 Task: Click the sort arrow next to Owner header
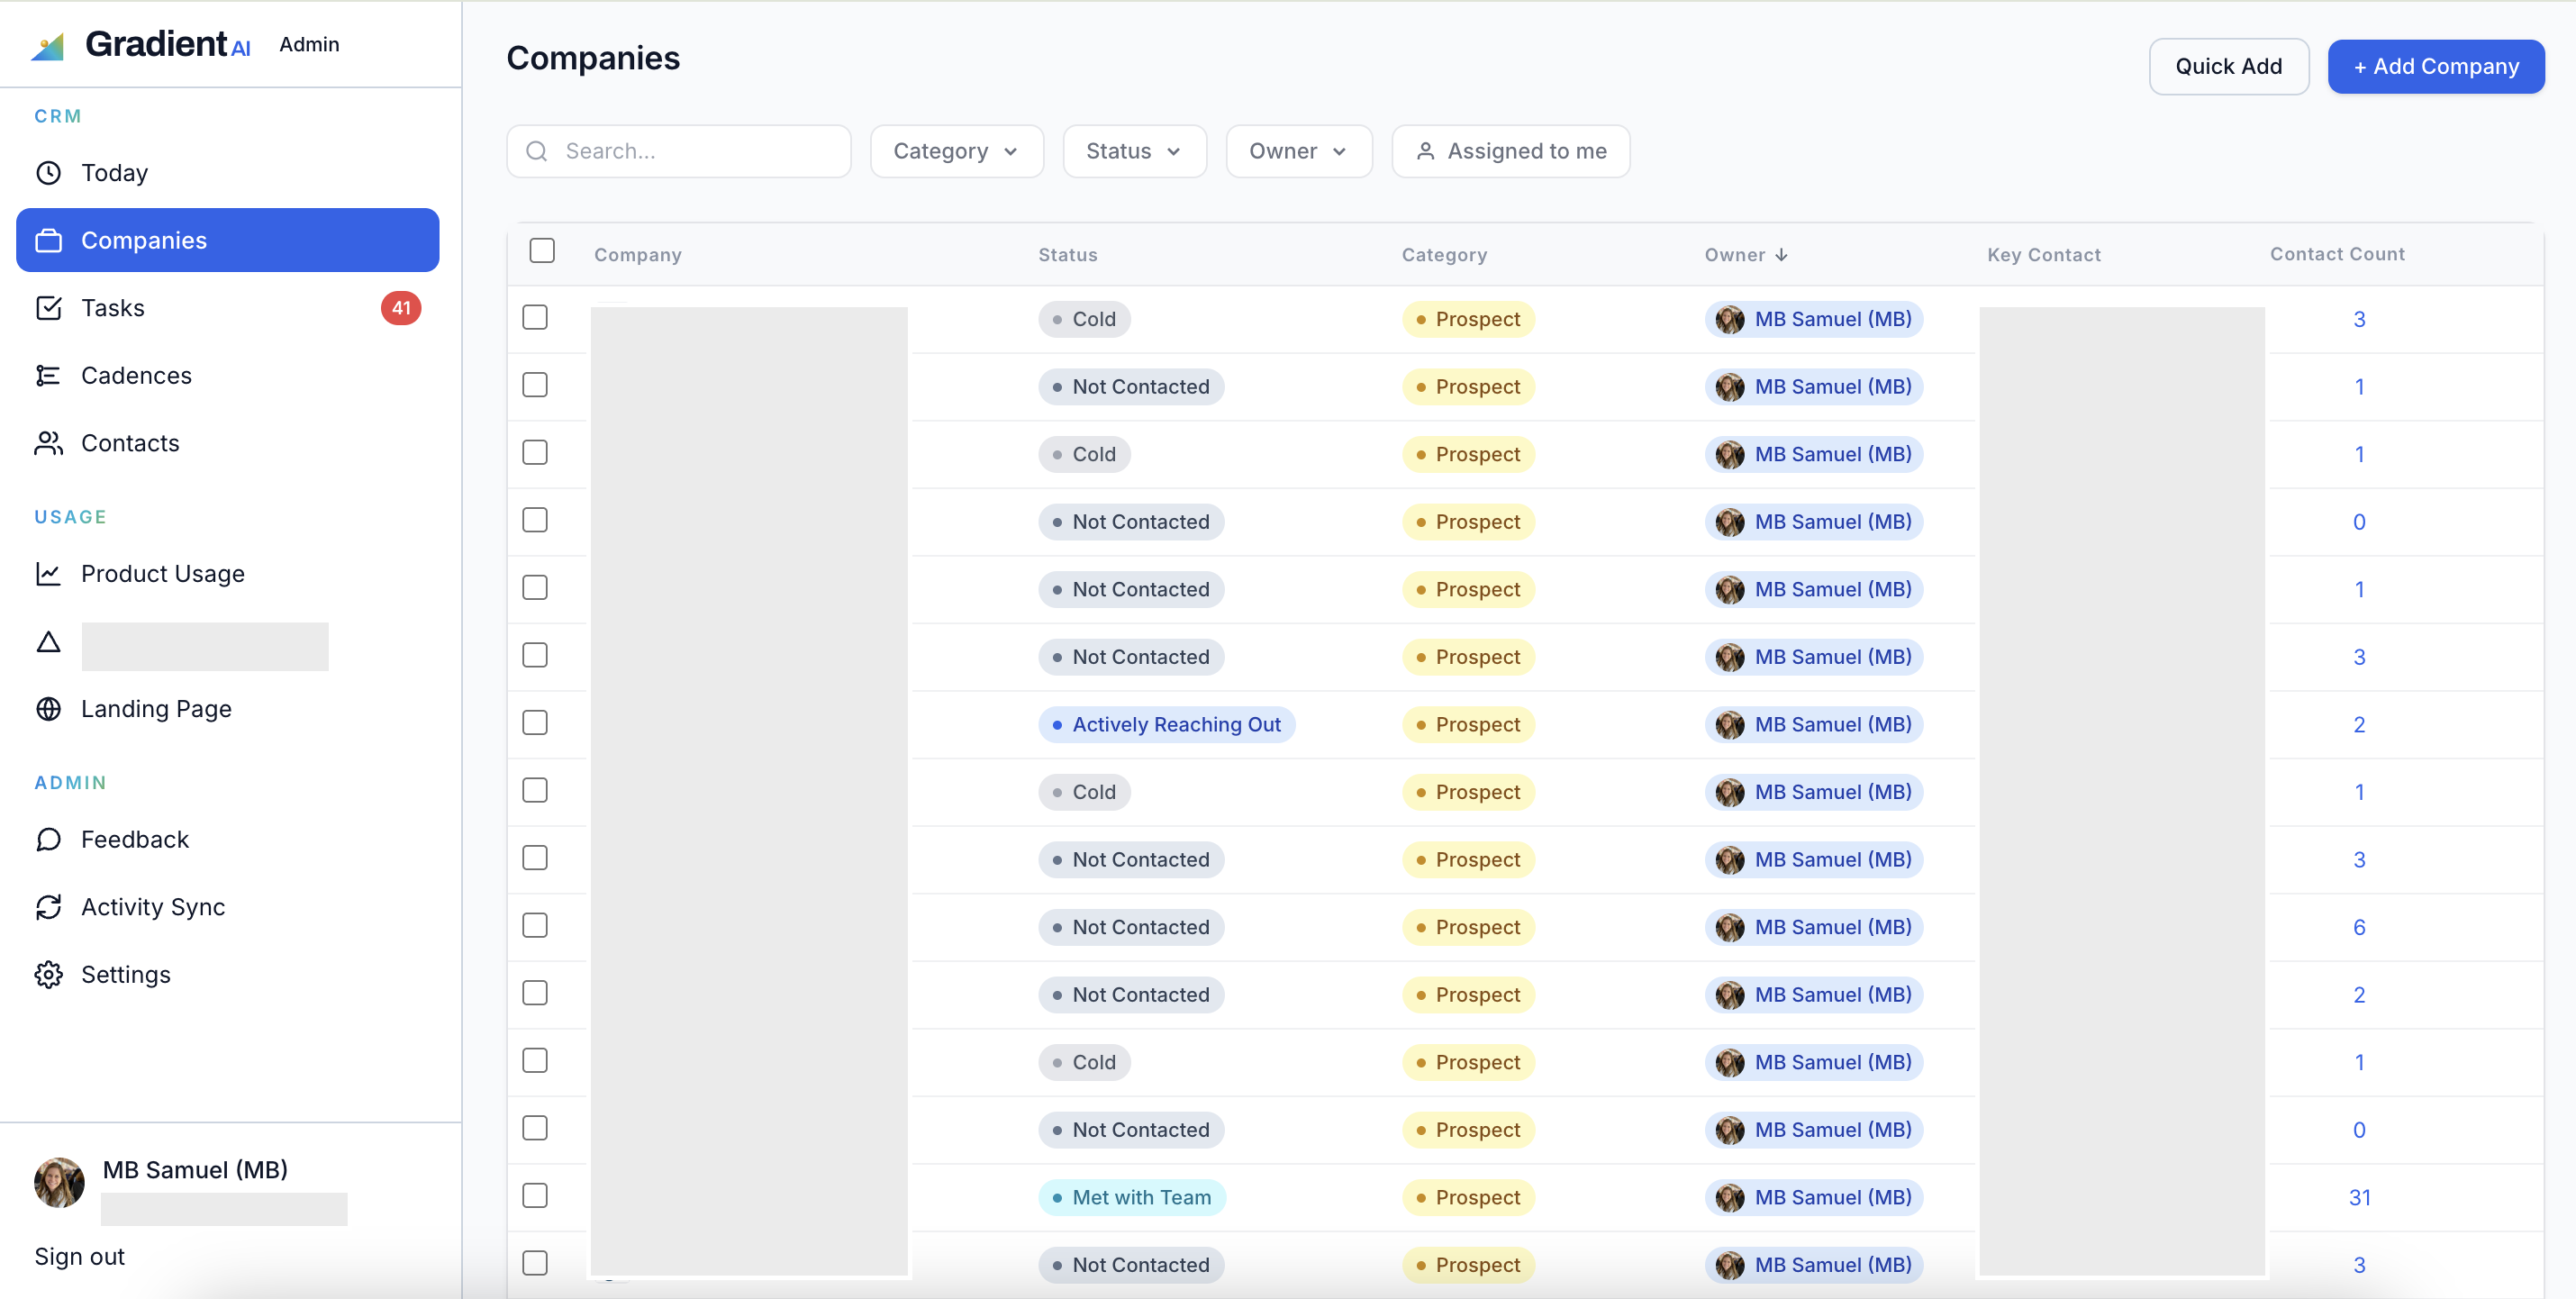coord(1781,255)
